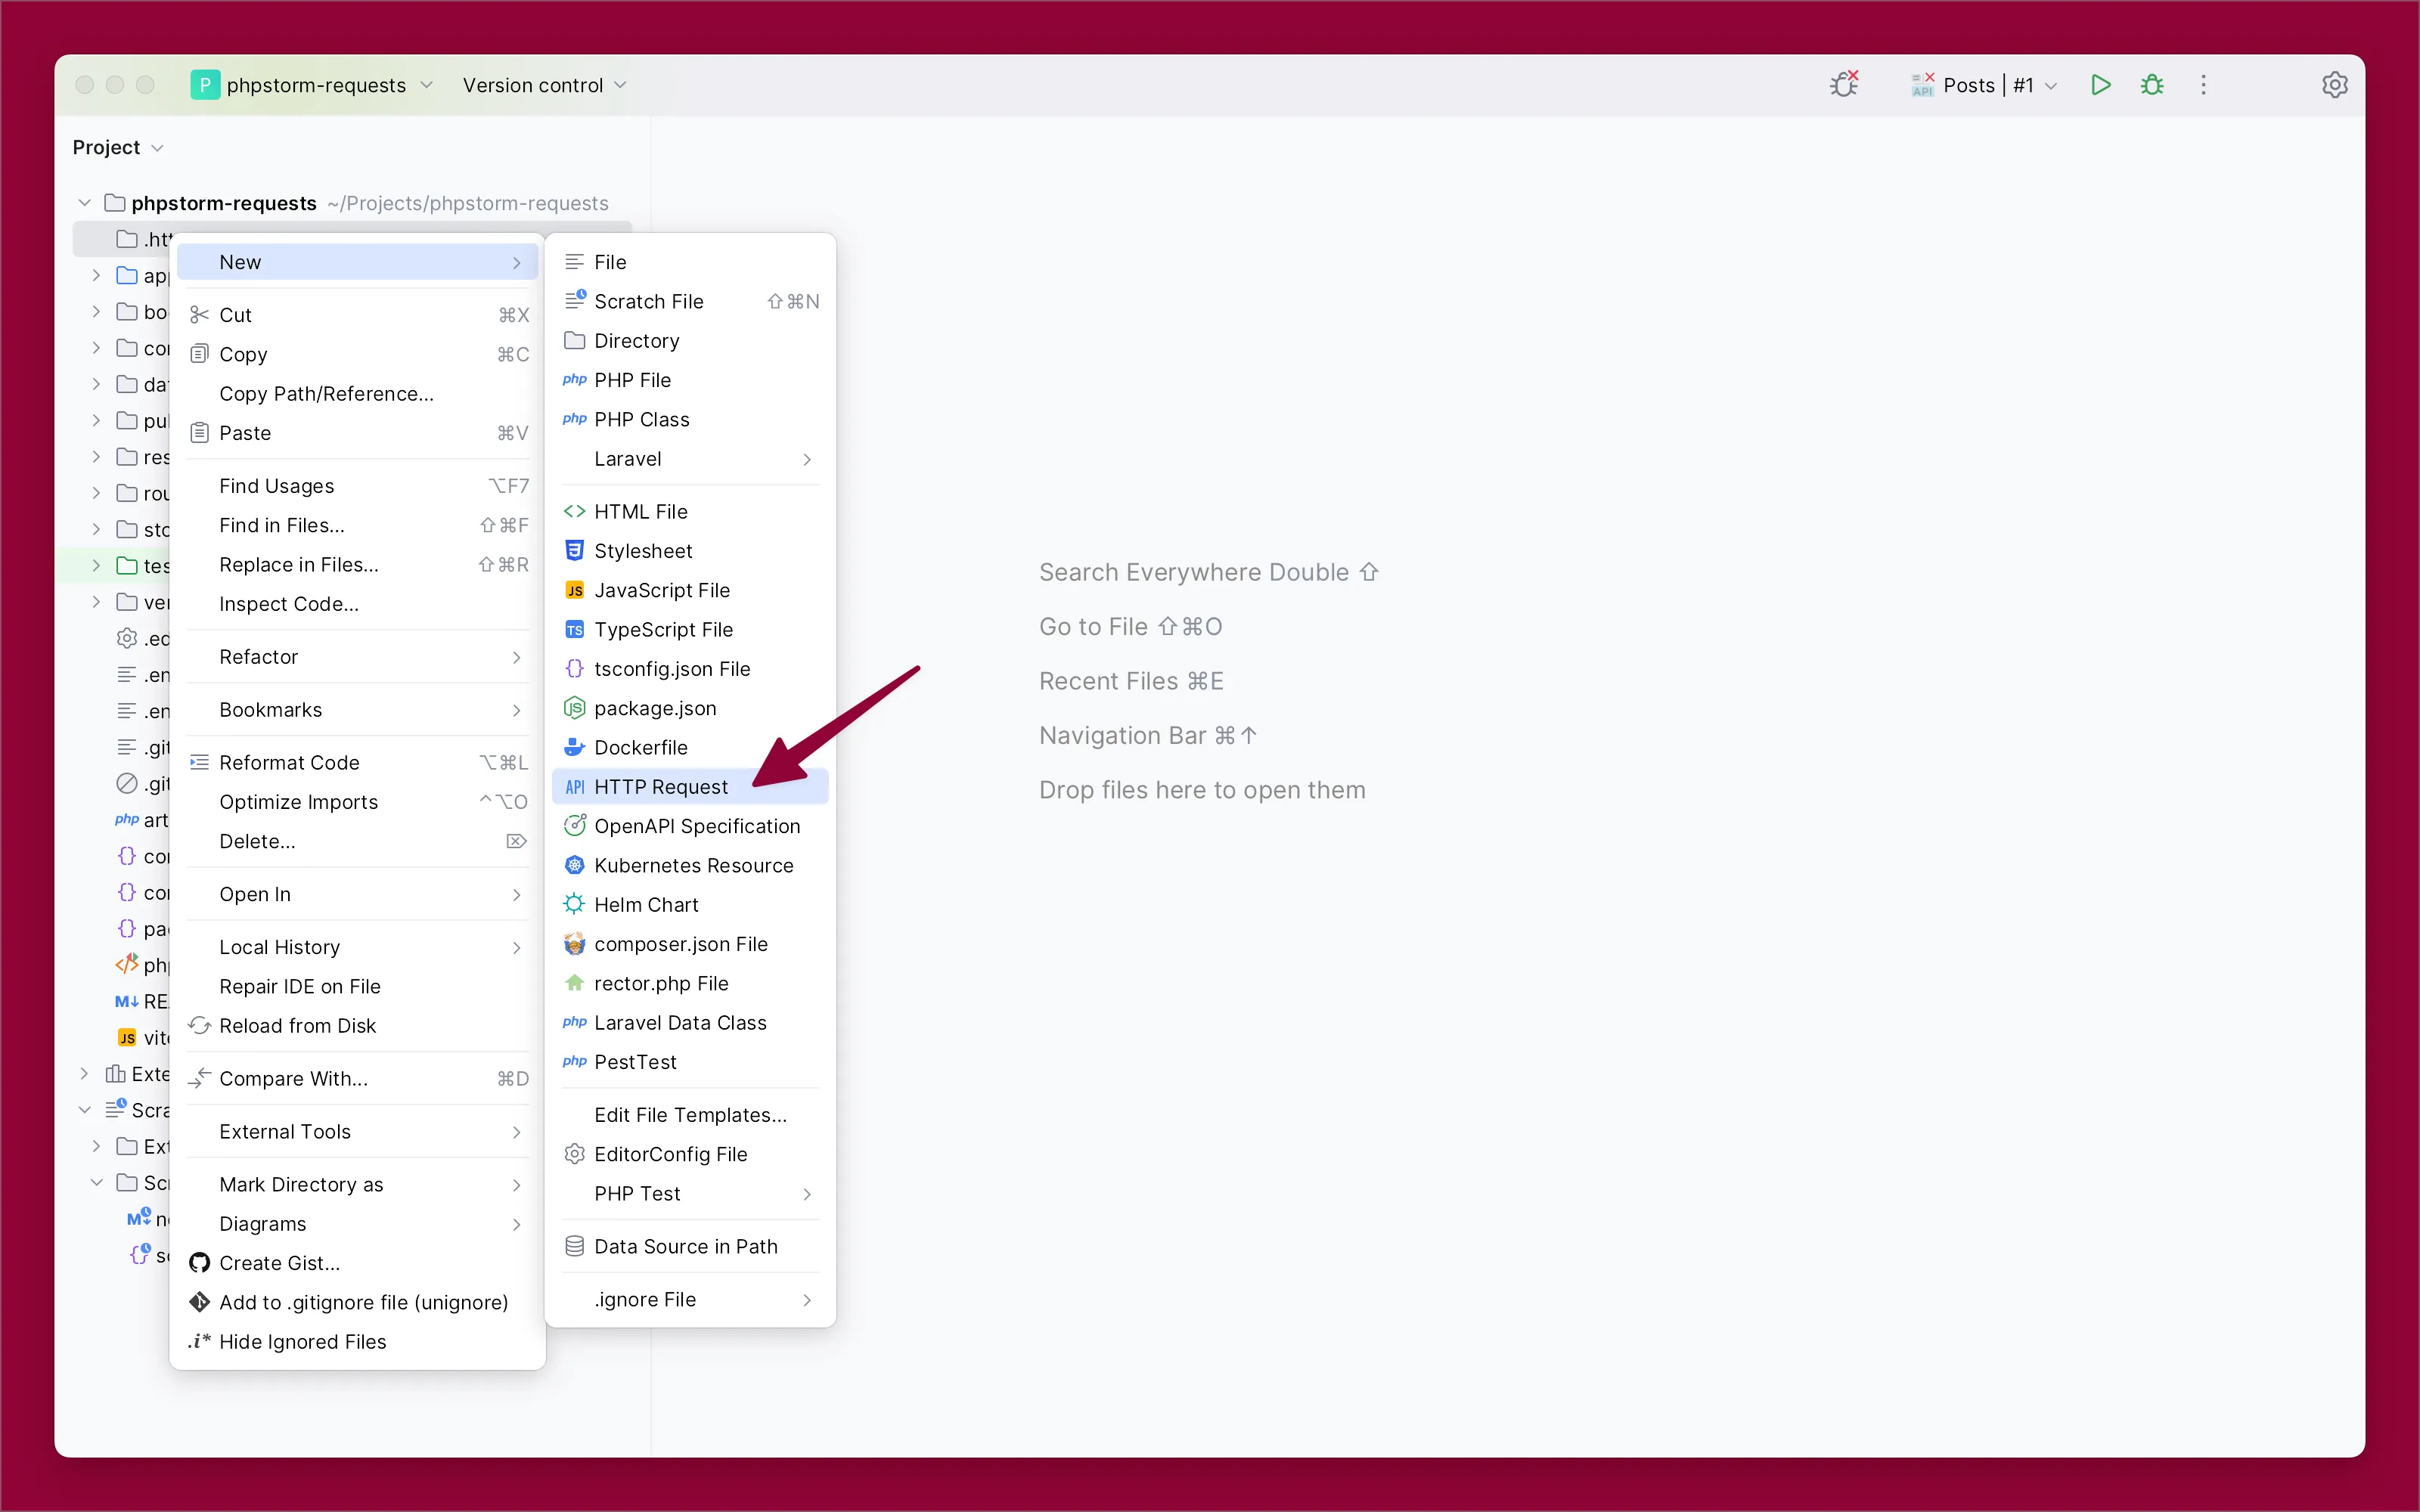Click Delete... in context menu
The image size is (2420, 1512).
click(358, 841)
